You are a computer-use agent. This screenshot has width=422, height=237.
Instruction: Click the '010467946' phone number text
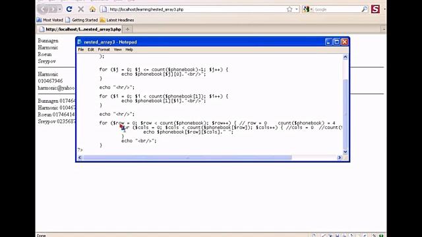pos(50,81)
